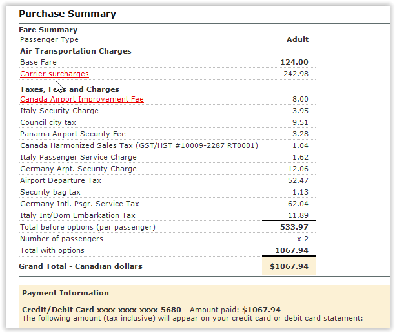395x333 pixels.
Task: Click the Security bag tax label
Action: [x=50, y=192]
